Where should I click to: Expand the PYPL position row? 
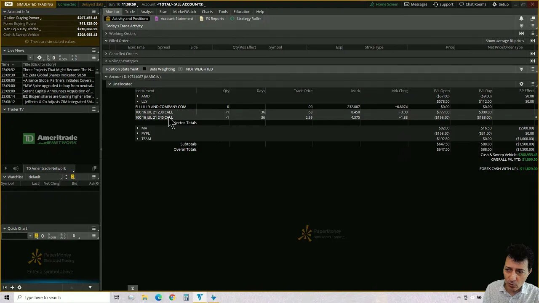138,133
